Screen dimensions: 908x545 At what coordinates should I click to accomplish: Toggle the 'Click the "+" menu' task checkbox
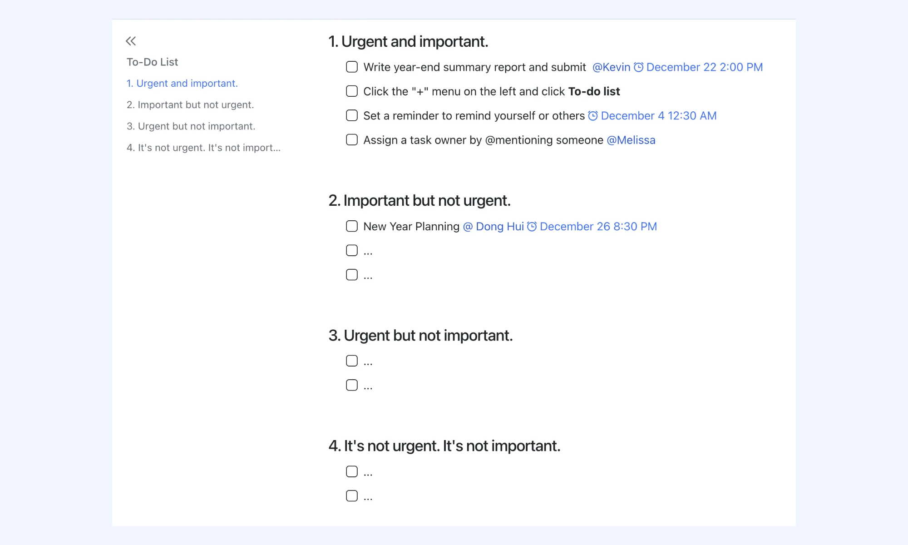click(352, 91)
